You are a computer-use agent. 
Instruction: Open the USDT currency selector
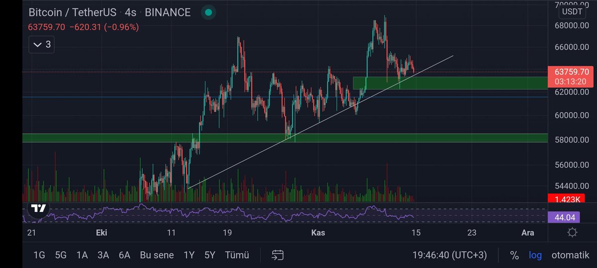[x=573, y=11]
